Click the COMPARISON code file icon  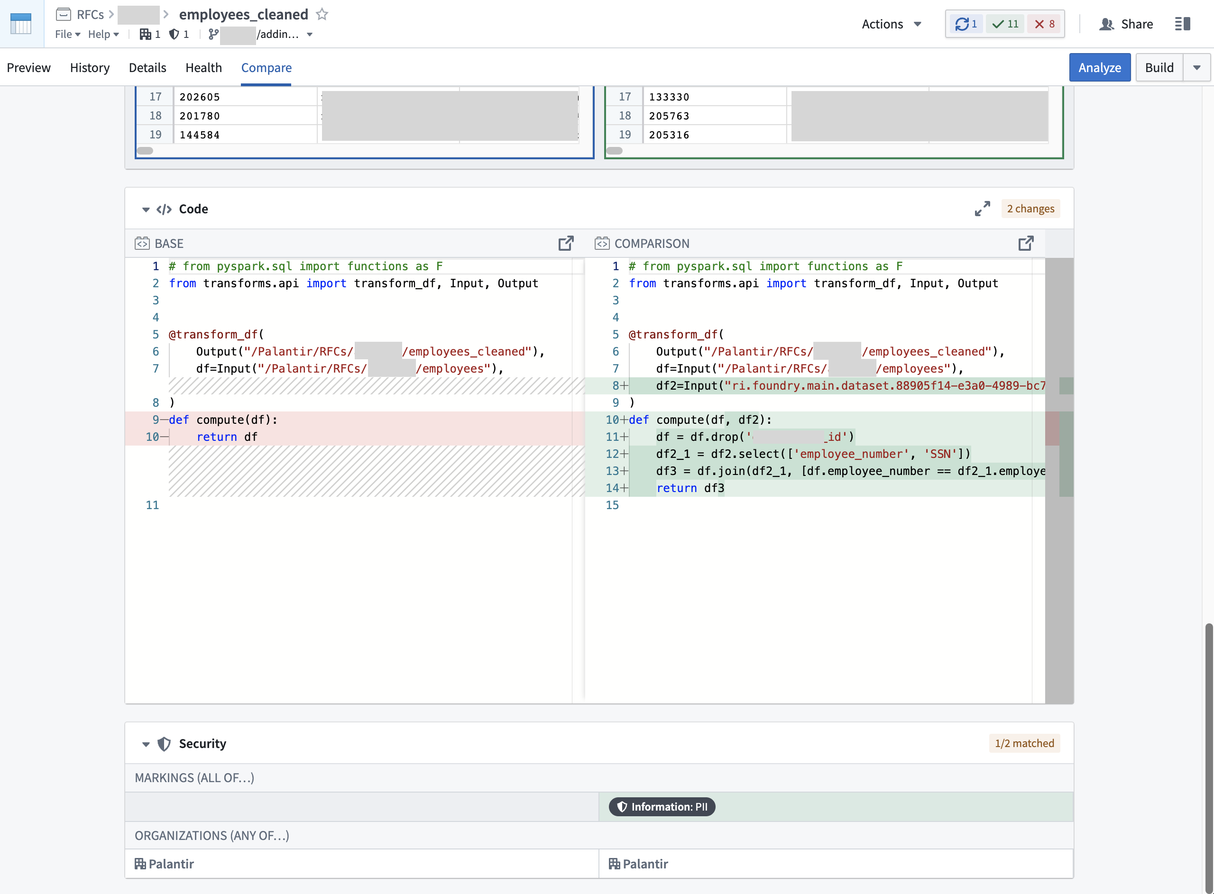click(x=602, y=244)
